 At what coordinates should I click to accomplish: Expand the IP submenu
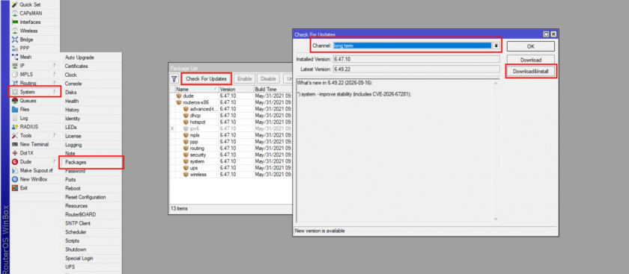35,66
